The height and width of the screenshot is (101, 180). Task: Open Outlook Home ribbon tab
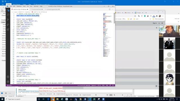coord(9,4)
